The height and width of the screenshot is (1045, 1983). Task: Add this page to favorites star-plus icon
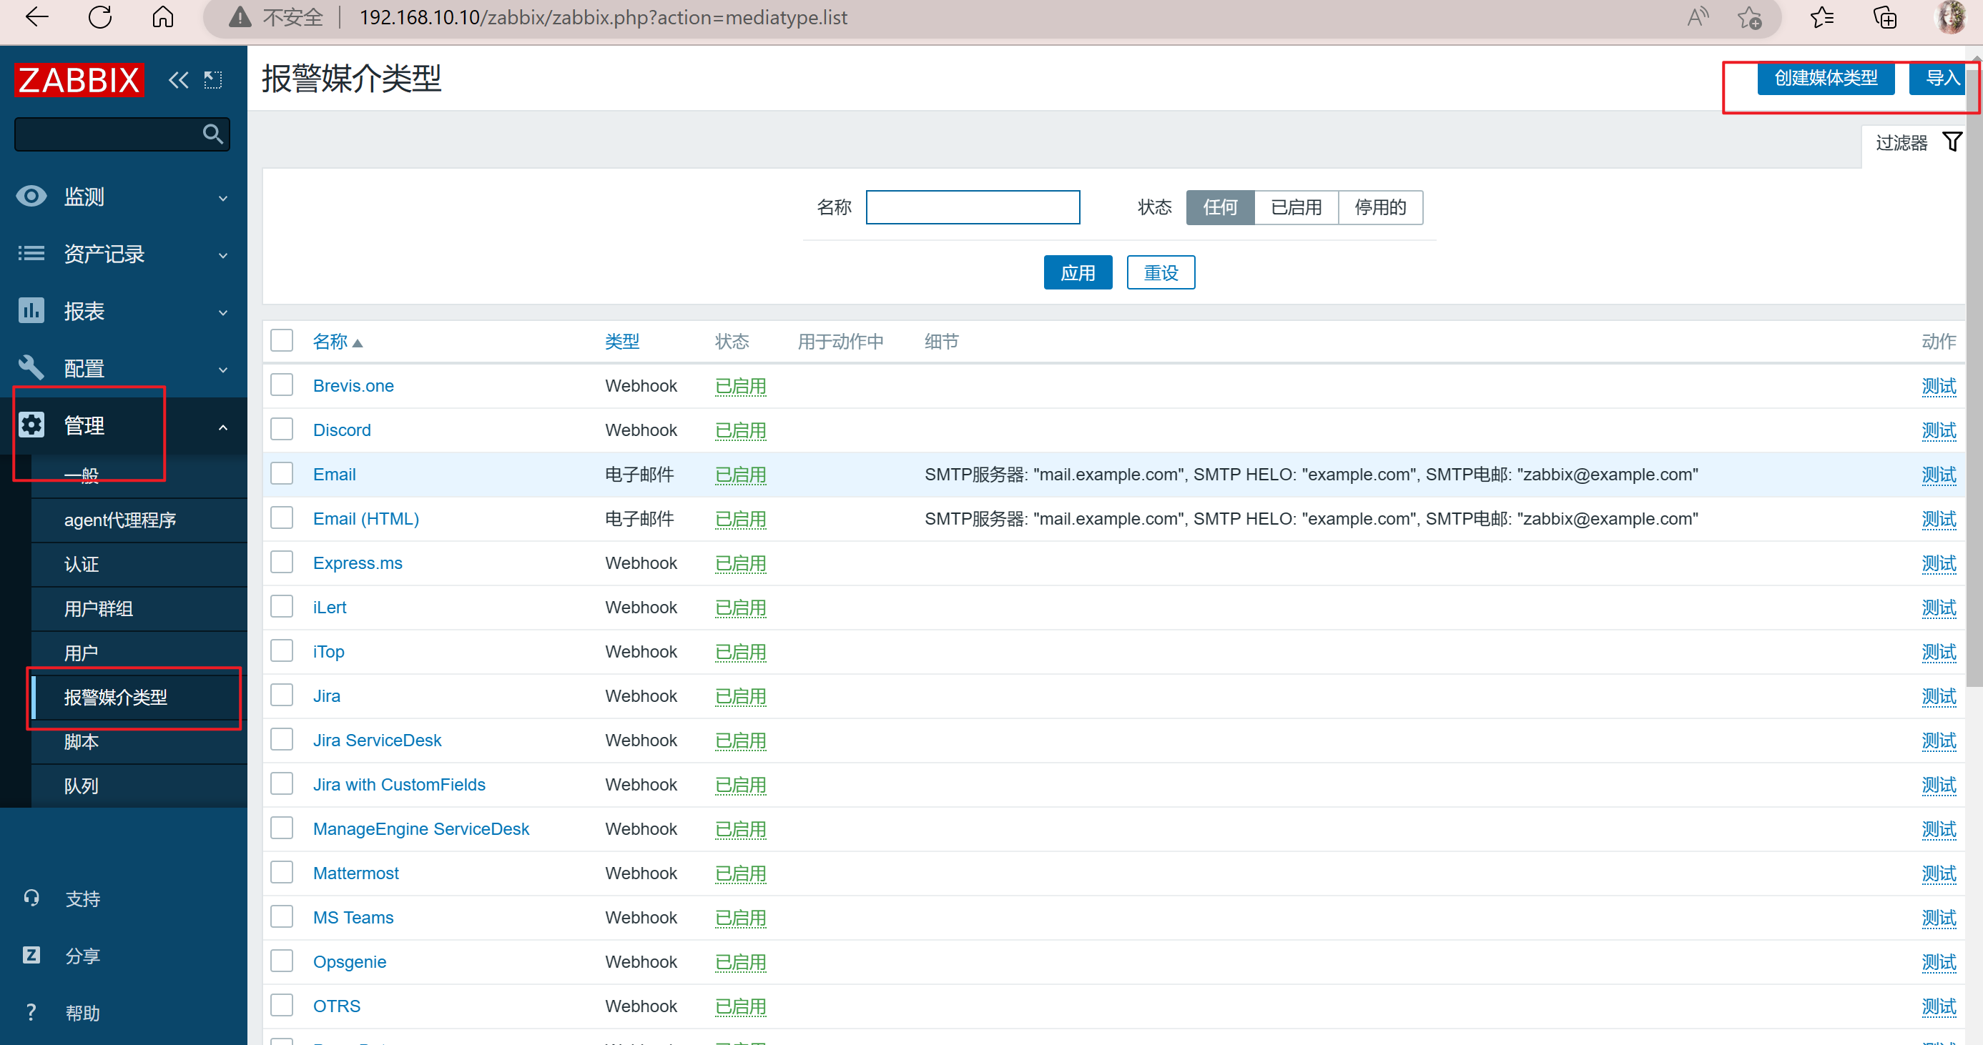[x=1750, y=17]
